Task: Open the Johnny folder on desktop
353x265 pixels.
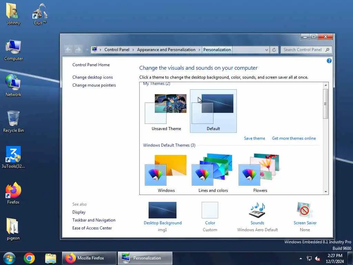Action: [x=13, y=14]
